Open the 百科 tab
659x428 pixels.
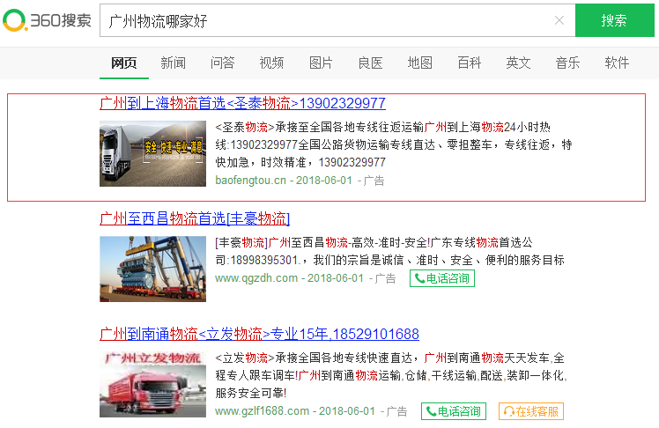(469, 63)
